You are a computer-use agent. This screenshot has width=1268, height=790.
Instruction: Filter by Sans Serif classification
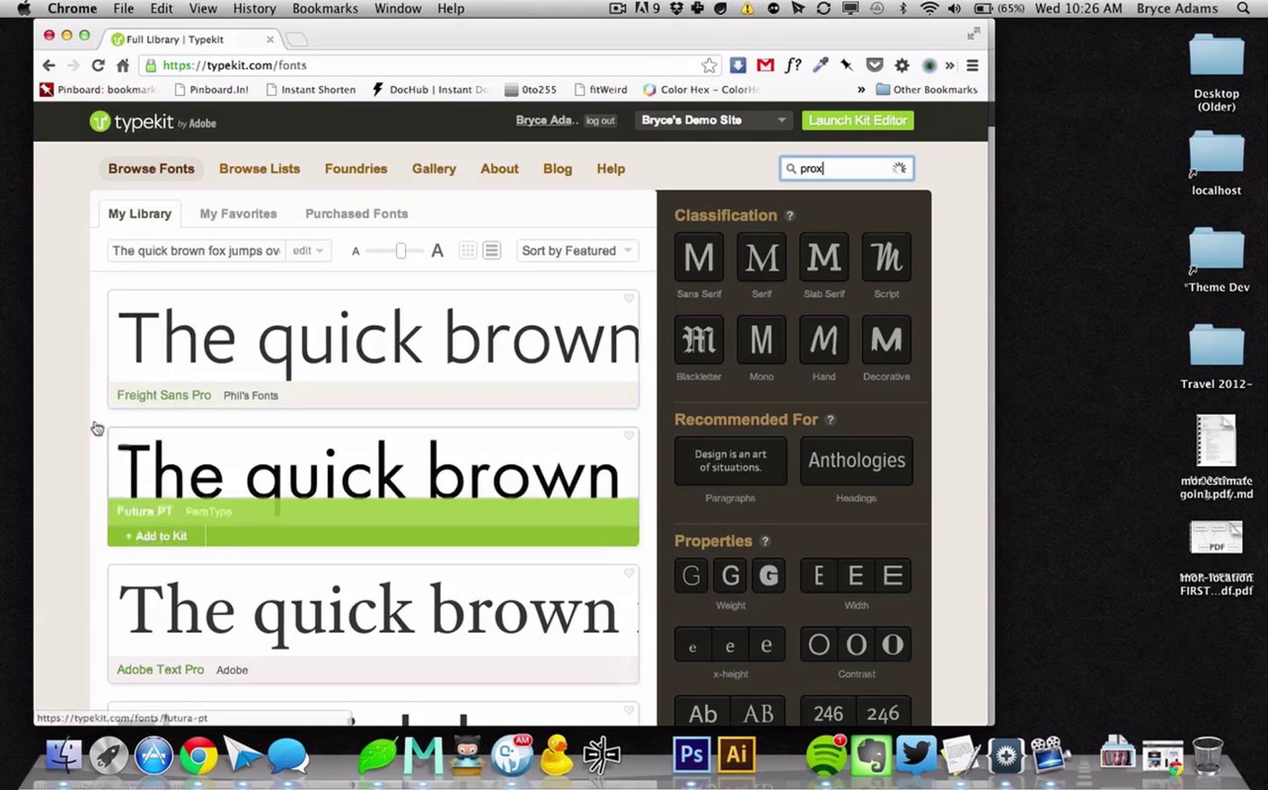pyautogui.click(x=699, y=257)
